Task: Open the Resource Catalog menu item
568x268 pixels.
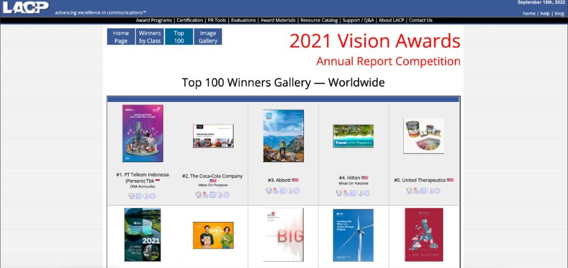Action: [x=319, y=20]
